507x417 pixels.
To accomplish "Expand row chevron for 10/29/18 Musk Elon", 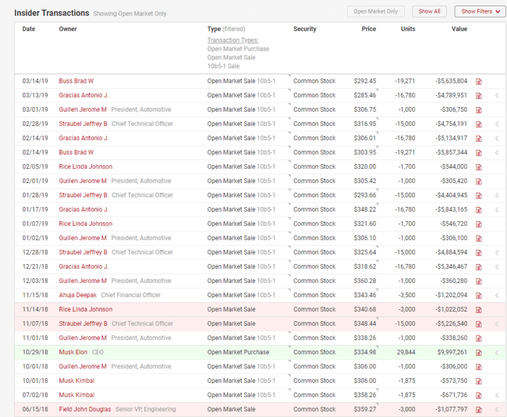I will (x=497, y=352).
